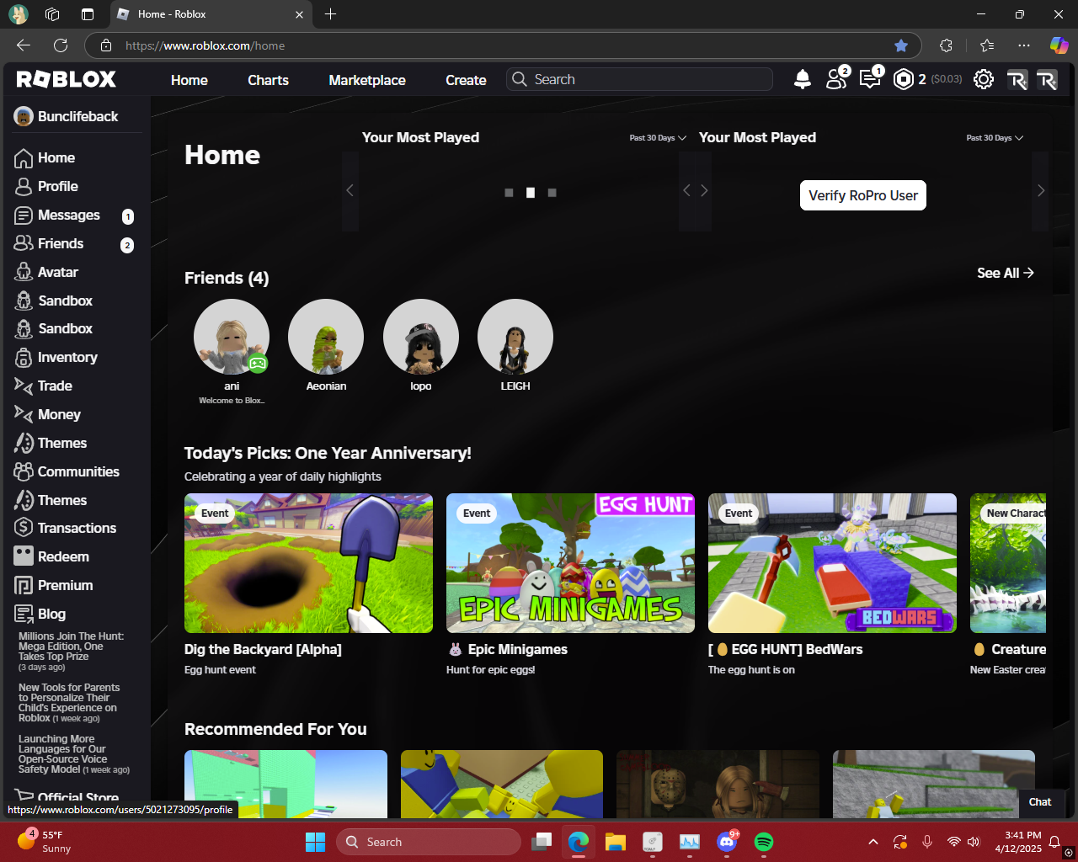
Task: Open friend ani's avatar
Action: [232, 337]
